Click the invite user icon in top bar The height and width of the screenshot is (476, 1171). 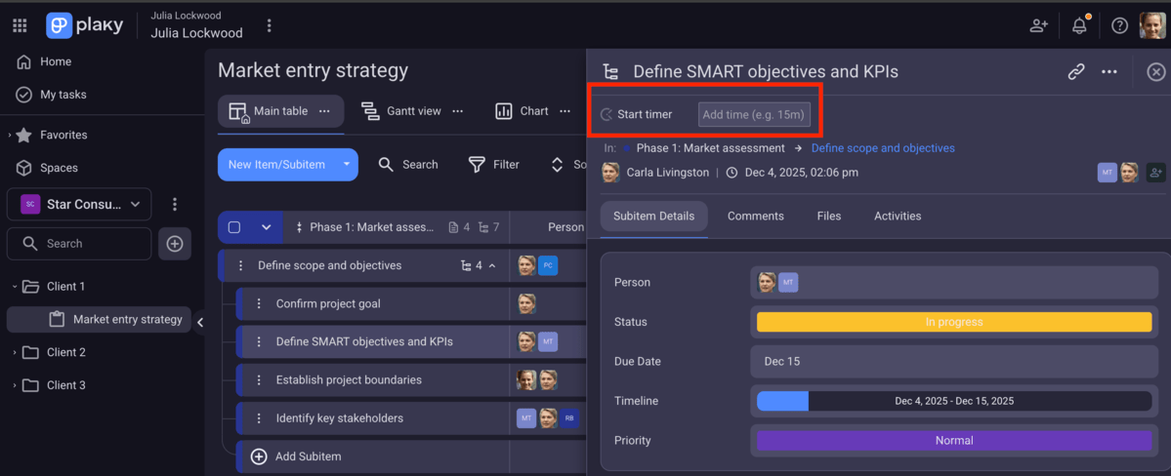[1038, 26]
